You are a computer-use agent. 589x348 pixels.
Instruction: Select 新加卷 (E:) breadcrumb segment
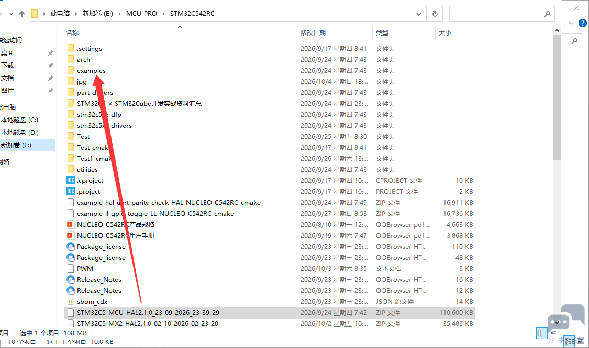[x=98, y=14]
